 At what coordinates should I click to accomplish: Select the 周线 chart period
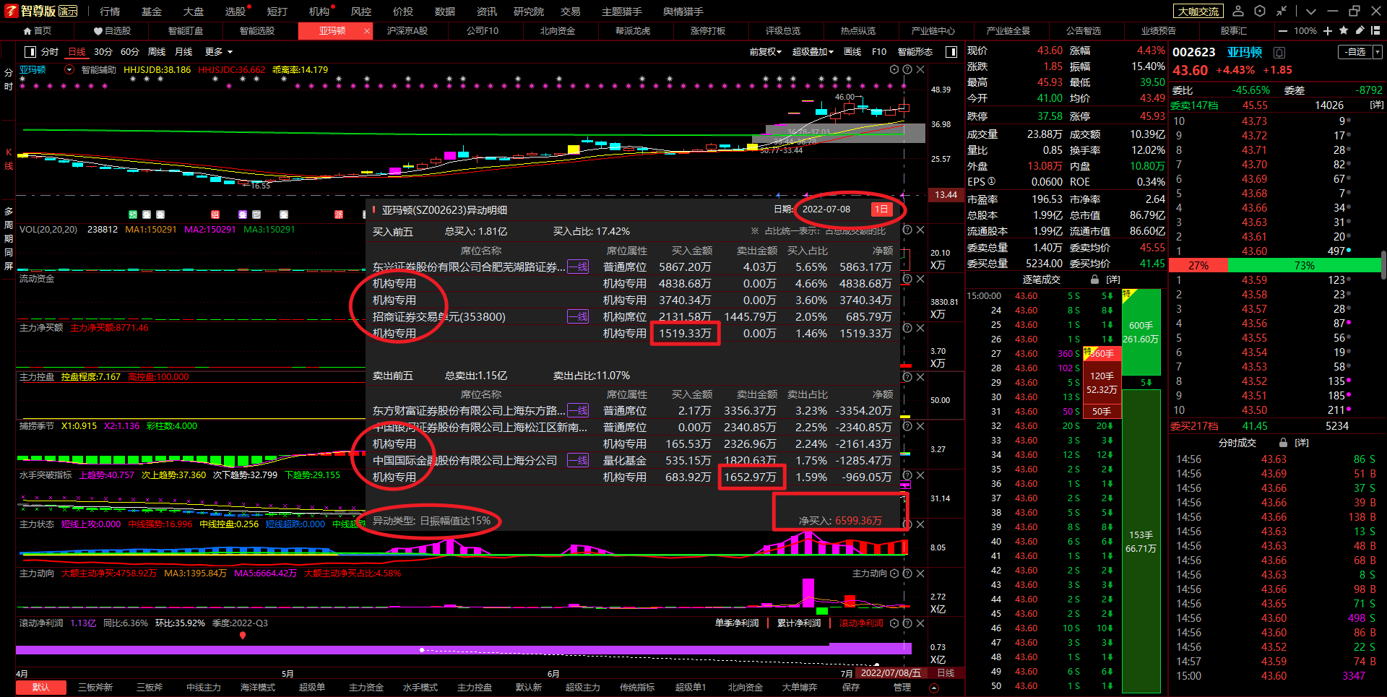157,52
